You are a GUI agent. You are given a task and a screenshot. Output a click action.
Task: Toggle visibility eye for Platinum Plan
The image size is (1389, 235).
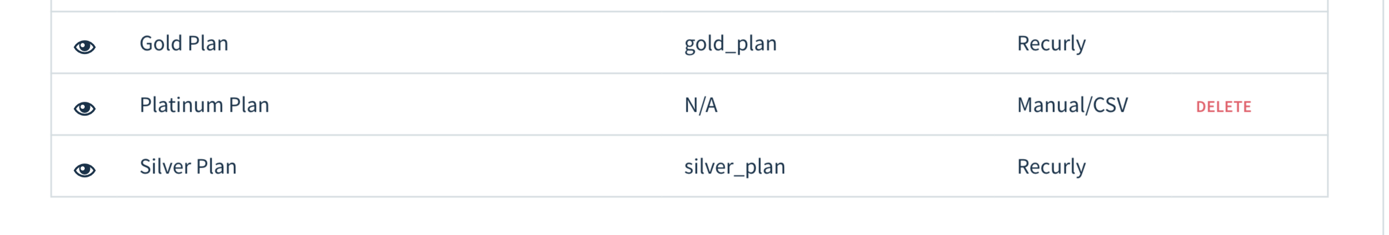coord(85,108)
